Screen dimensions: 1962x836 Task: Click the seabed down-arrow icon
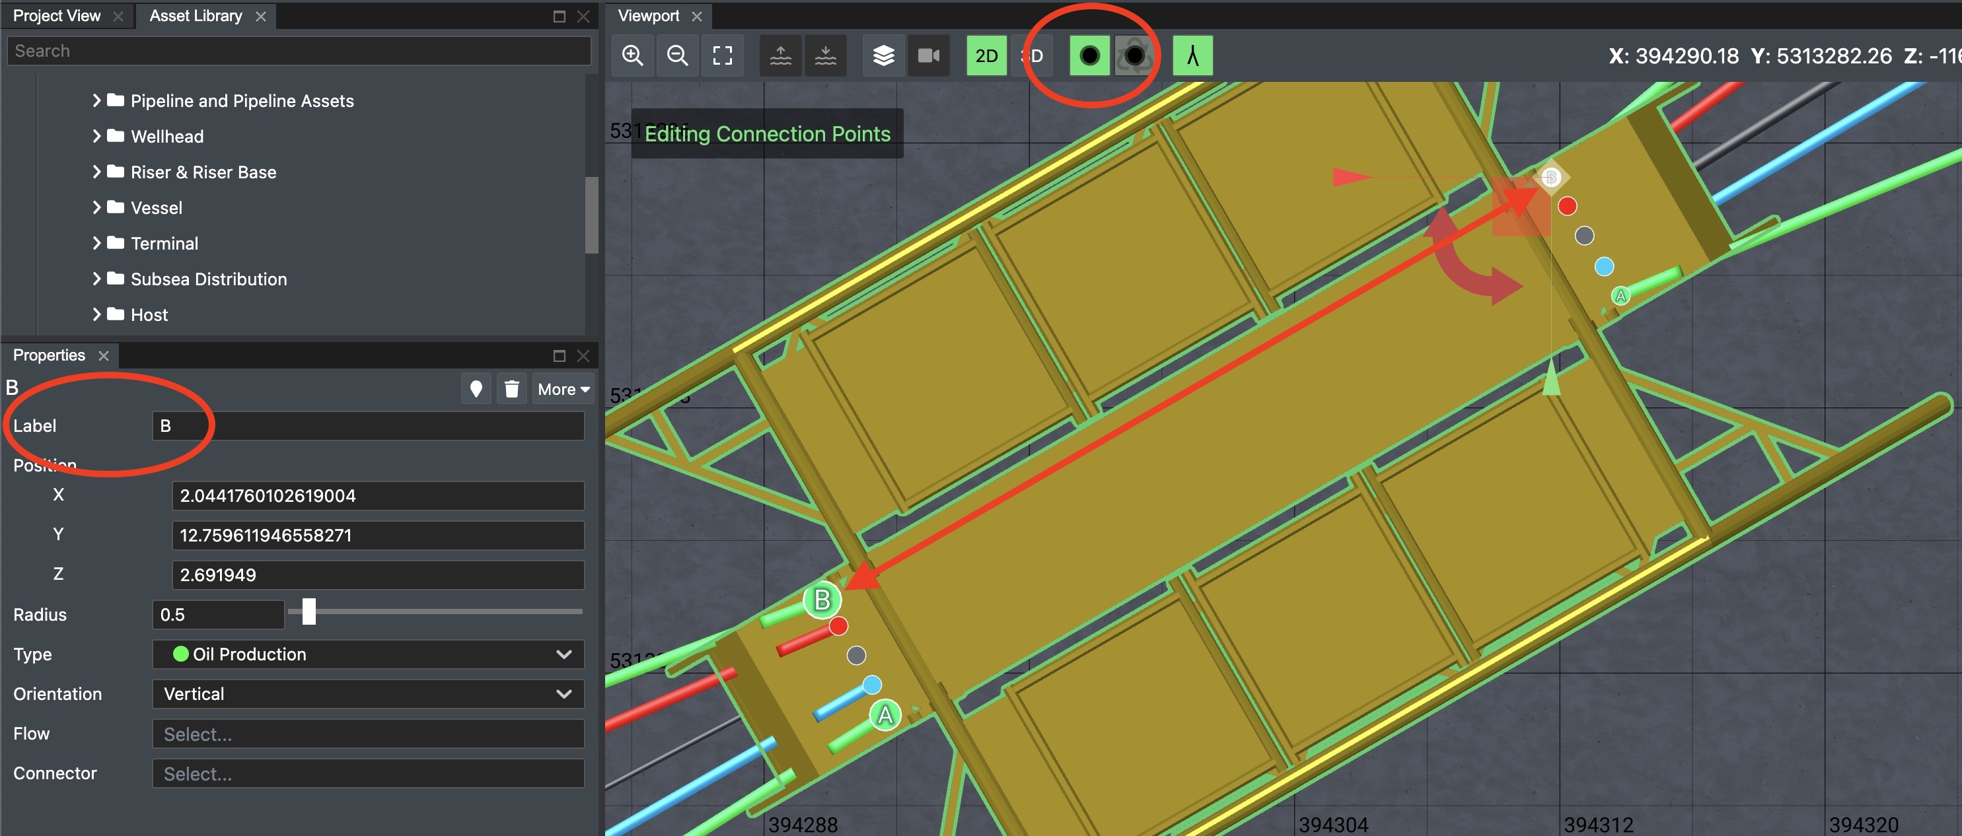click(826, 55)
